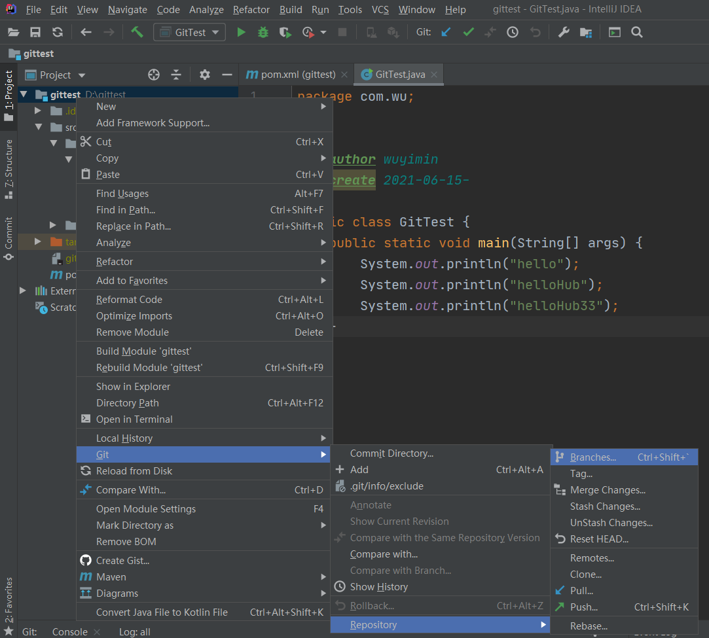
Task: Open Git Show History clock icon
Action: point(513,32)
